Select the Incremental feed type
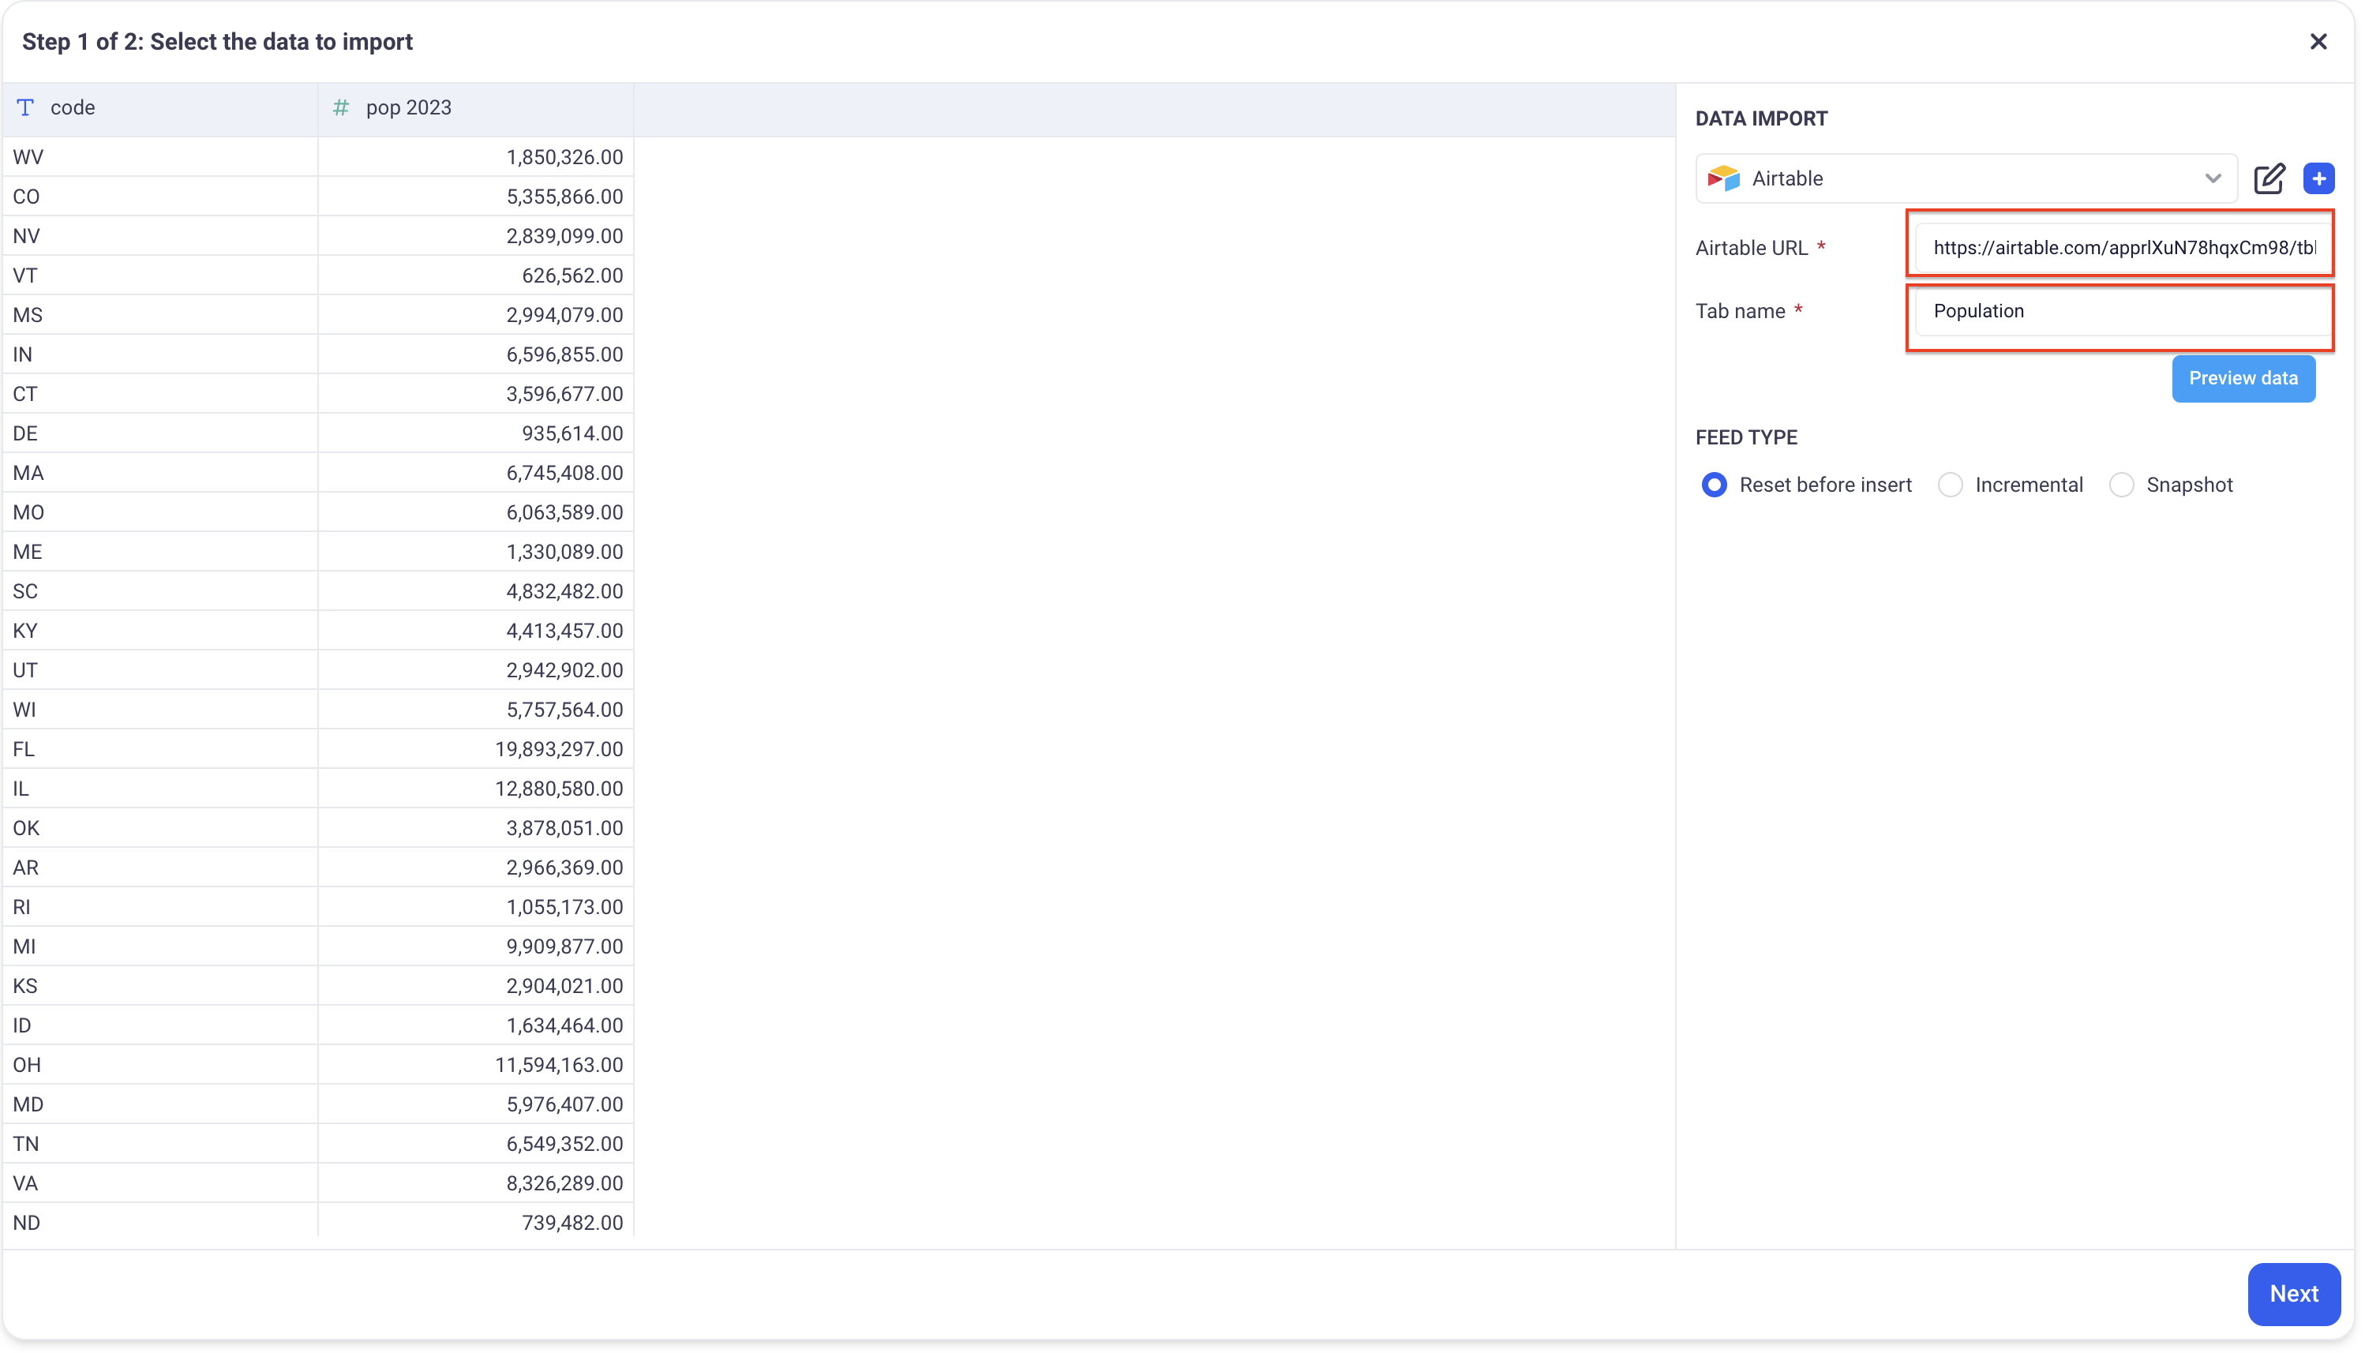2365x1353 pixels. [1950, 485]
